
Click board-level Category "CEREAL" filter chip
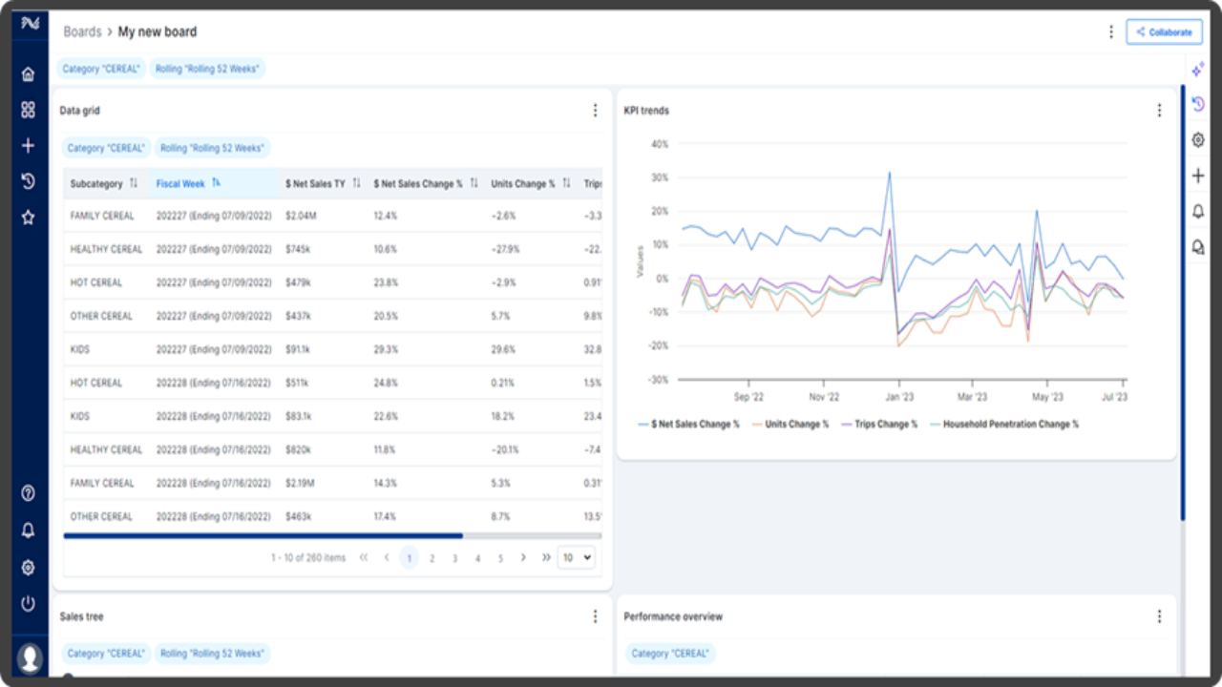101,69
